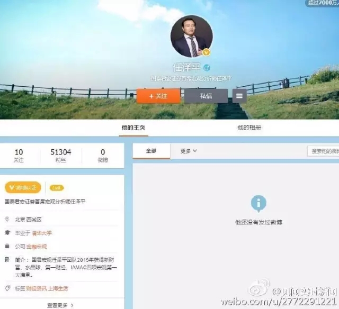Click the gold V verification badge on avatar

[207, 52]
